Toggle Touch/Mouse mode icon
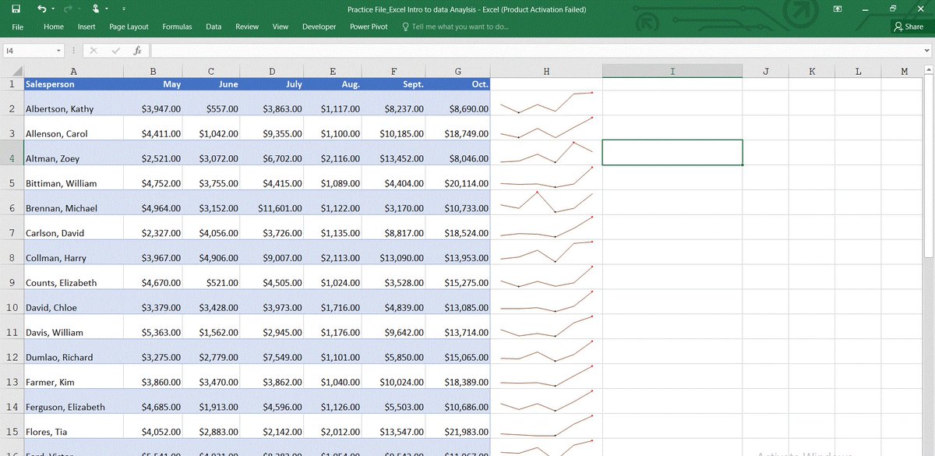Image resolution: width=935 pixels, height=456 pixels. tap(96, 9)
